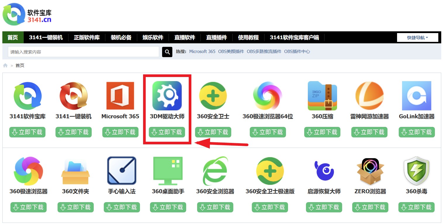
Task: Click 立即下载 under 360文件夹
Action: coord(75,207)
